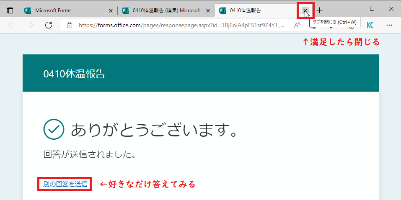This screenshot has height=200, width=401.
Task: Close the current 0410体温報告 tab
Action: pyautogui.click(x=305, y=10)
